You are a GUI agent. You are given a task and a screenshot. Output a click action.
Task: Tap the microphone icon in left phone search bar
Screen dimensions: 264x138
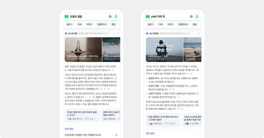pyautogui.click(x=116, y=16)
